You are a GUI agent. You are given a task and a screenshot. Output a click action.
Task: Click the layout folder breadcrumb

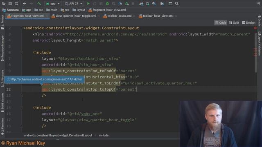coord(79,10)
